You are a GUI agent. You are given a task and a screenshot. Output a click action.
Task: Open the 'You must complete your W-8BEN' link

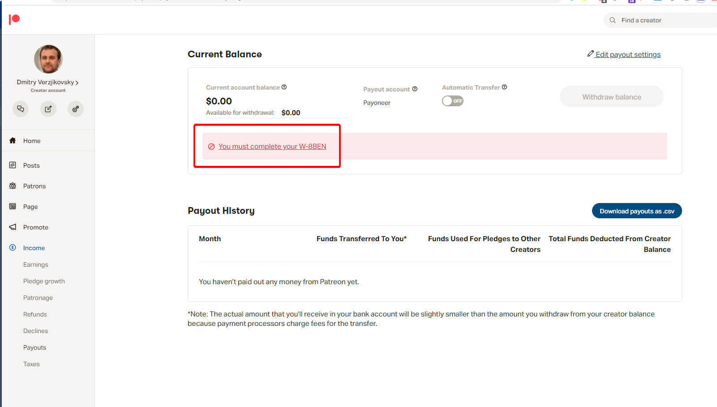pos(272,147)
